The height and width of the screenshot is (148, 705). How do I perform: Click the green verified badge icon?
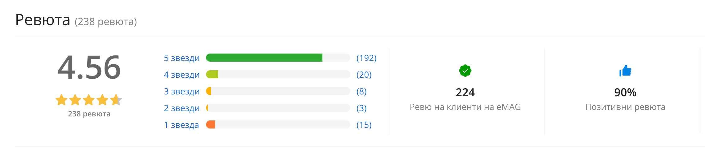(465, 71)
